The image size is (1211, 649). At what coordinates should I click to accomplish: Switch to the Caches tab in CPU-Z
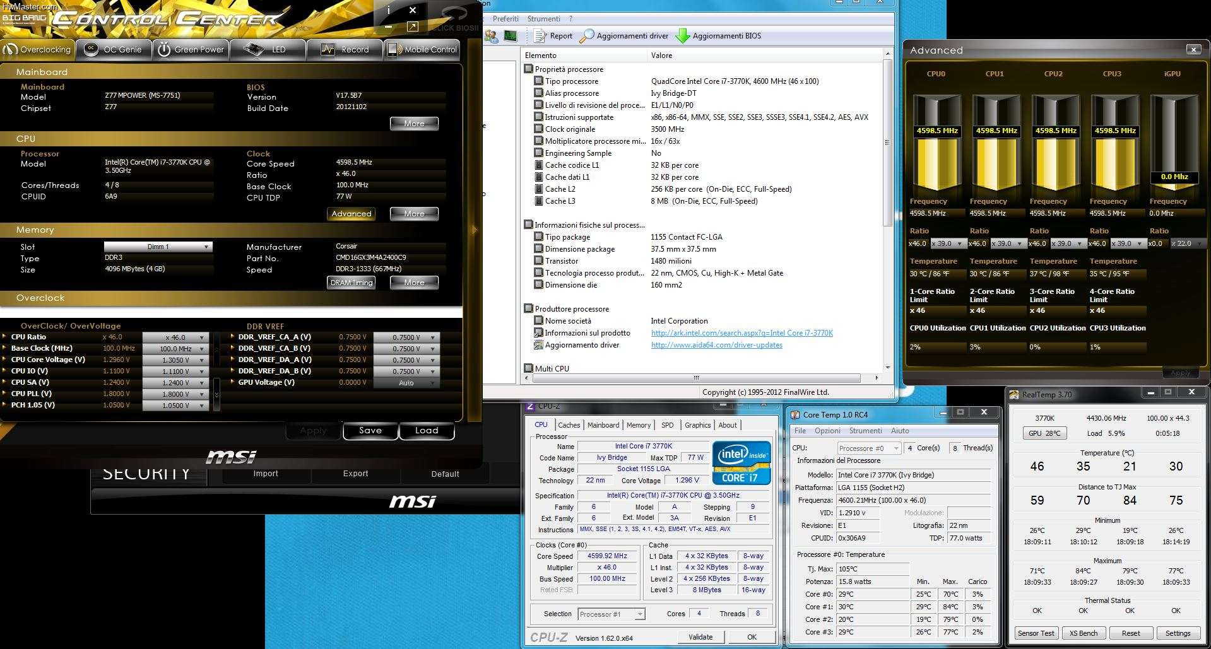pyautogui.click(x=569, y=425)
